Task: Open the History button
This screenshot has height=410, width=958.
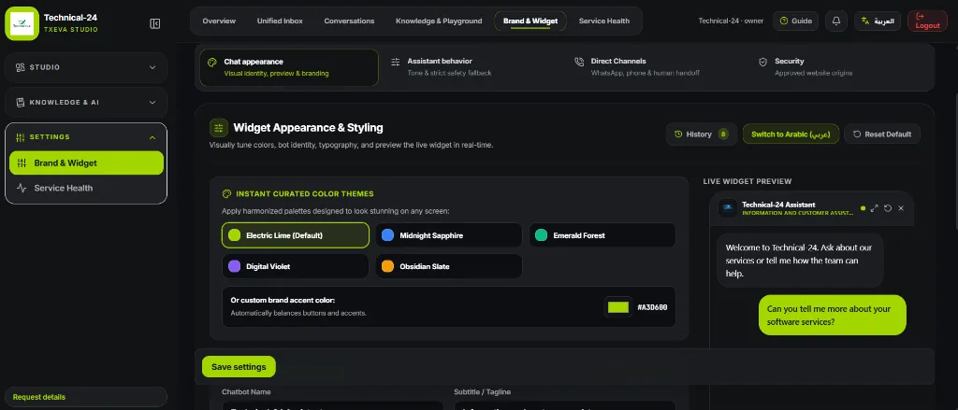Action: tap(702, 134)
